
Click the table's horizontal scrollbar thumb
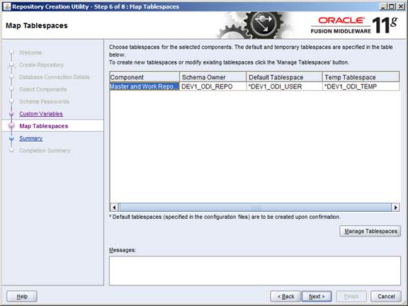tap(255, 208)
